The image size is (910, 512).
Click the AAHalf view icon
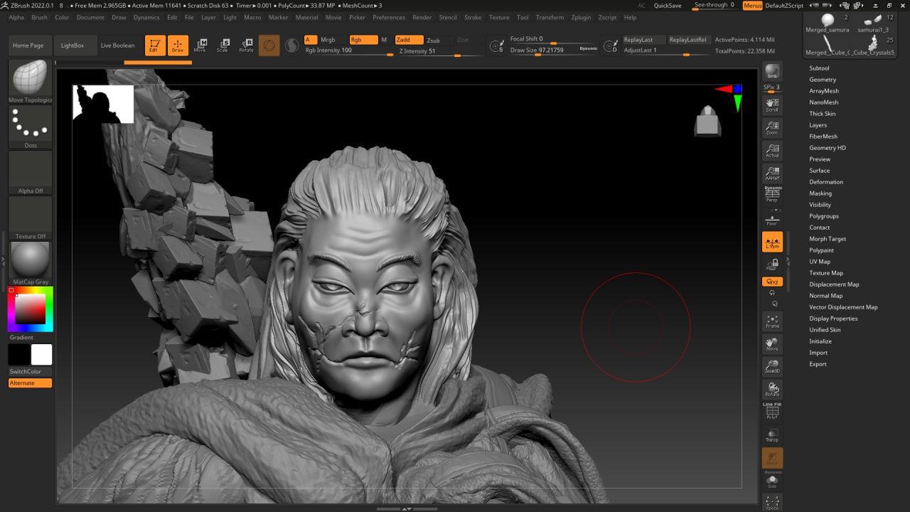tap(772, 173)
